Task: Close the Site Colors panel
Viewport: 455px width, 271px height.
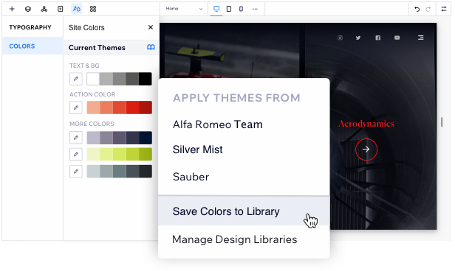Action: click(x=151, y=27)
